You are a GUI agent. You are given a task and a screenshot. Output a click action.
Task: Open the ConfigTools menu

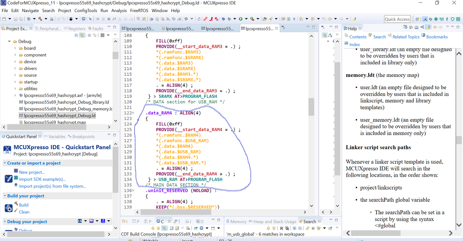tap(86, 10)
